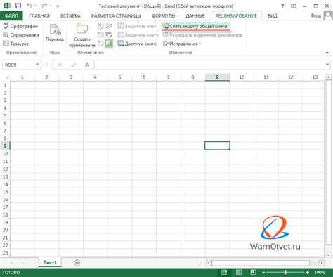Image resolution: width=333 pixels, height=277 pixels.
Task: Select column header 4
Action: point(95,77)
